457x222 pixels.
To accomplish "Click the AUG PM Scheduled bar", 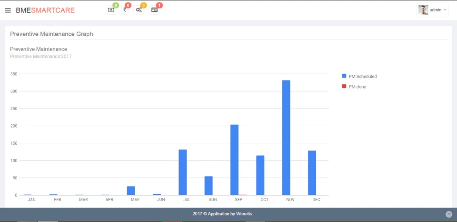I will [x=209, y=185].
